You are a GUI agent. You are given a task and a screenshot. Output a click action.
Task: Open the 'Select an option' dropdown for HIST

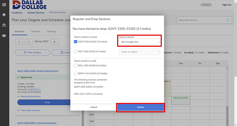point(139,52)
